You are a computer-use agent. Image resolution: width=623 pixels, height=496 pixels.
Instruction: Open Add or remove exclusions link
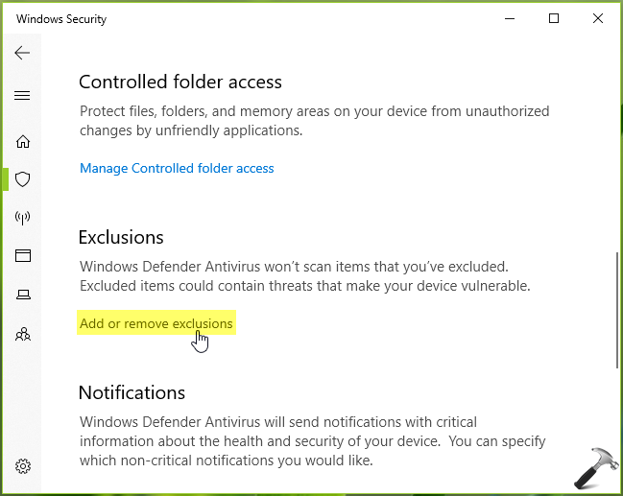click(156, 324)
